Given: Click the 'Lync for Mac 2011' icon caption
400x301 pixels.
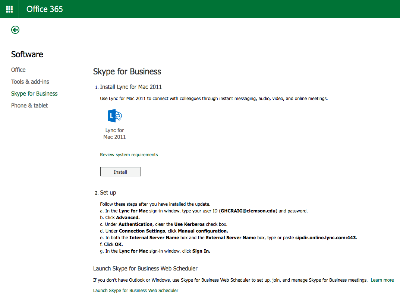Looking at the screenshot, I should click(x=114, y=134).
